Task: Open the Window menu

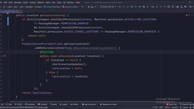Action: tap(71, 2)
